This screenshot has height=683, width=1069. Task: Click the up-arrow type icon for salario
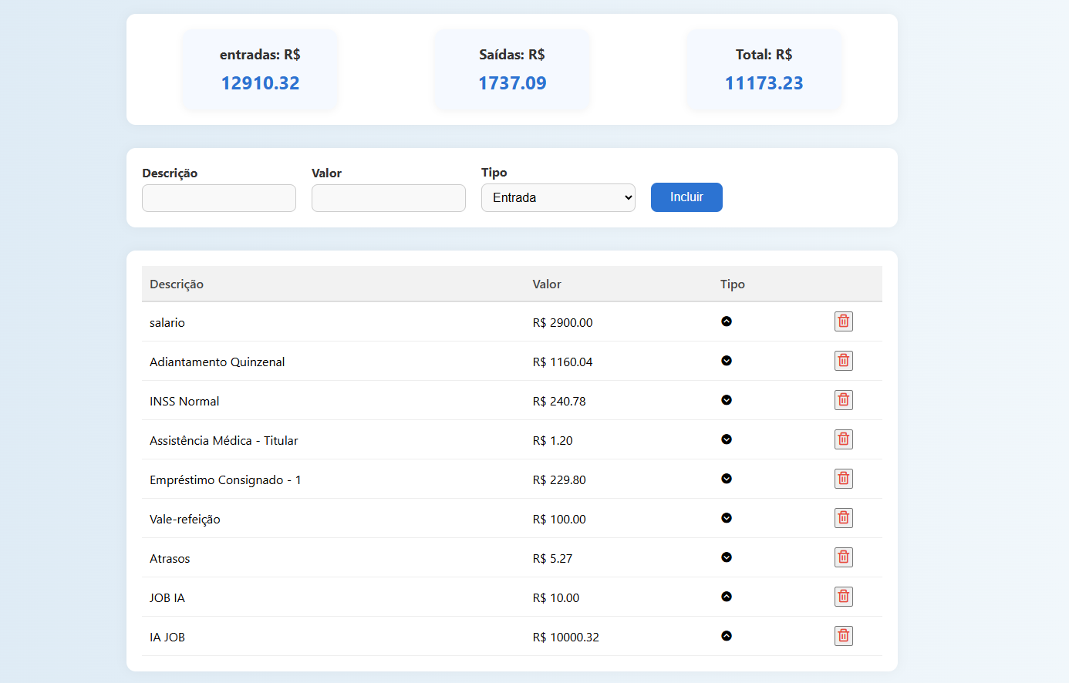point(727,321)
